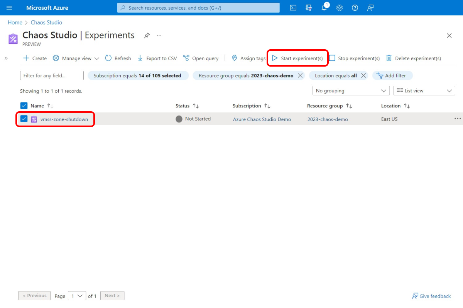Open Azure notifications bell
Viewport: 463px width, 308px height.
pos(324,8)
